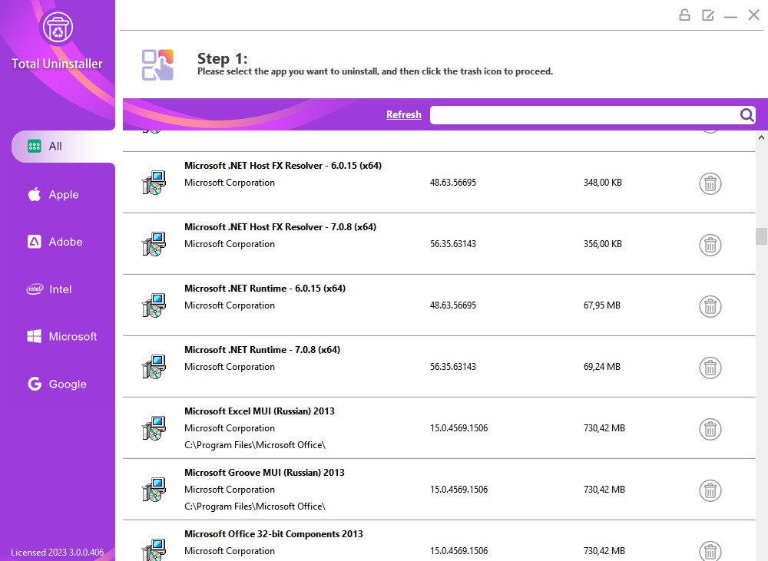Select 'Microsoft .NET Host FX Resolver - 6.0.15 (x64)' title
The width and height of the screenshot is (768, 561).
tap(283, 166)
